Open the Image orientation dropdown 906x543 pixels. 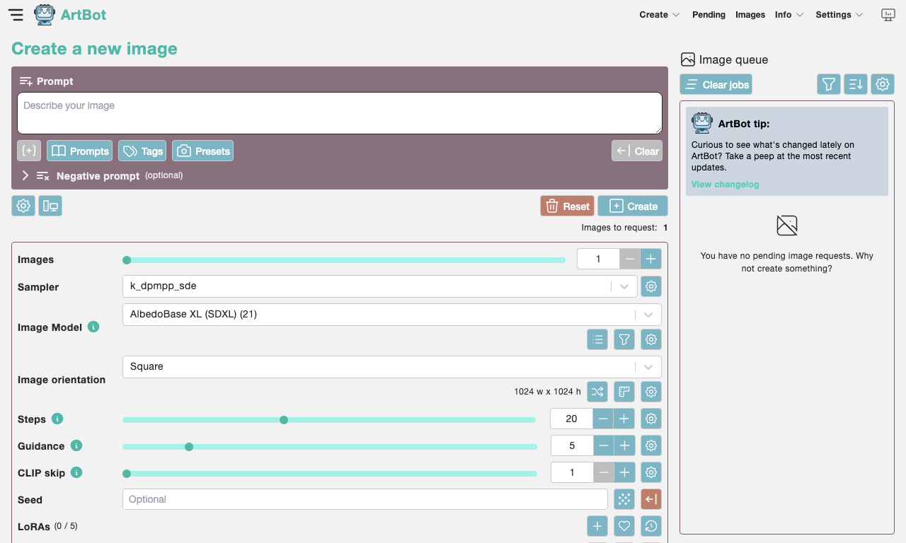pos(392,367)
